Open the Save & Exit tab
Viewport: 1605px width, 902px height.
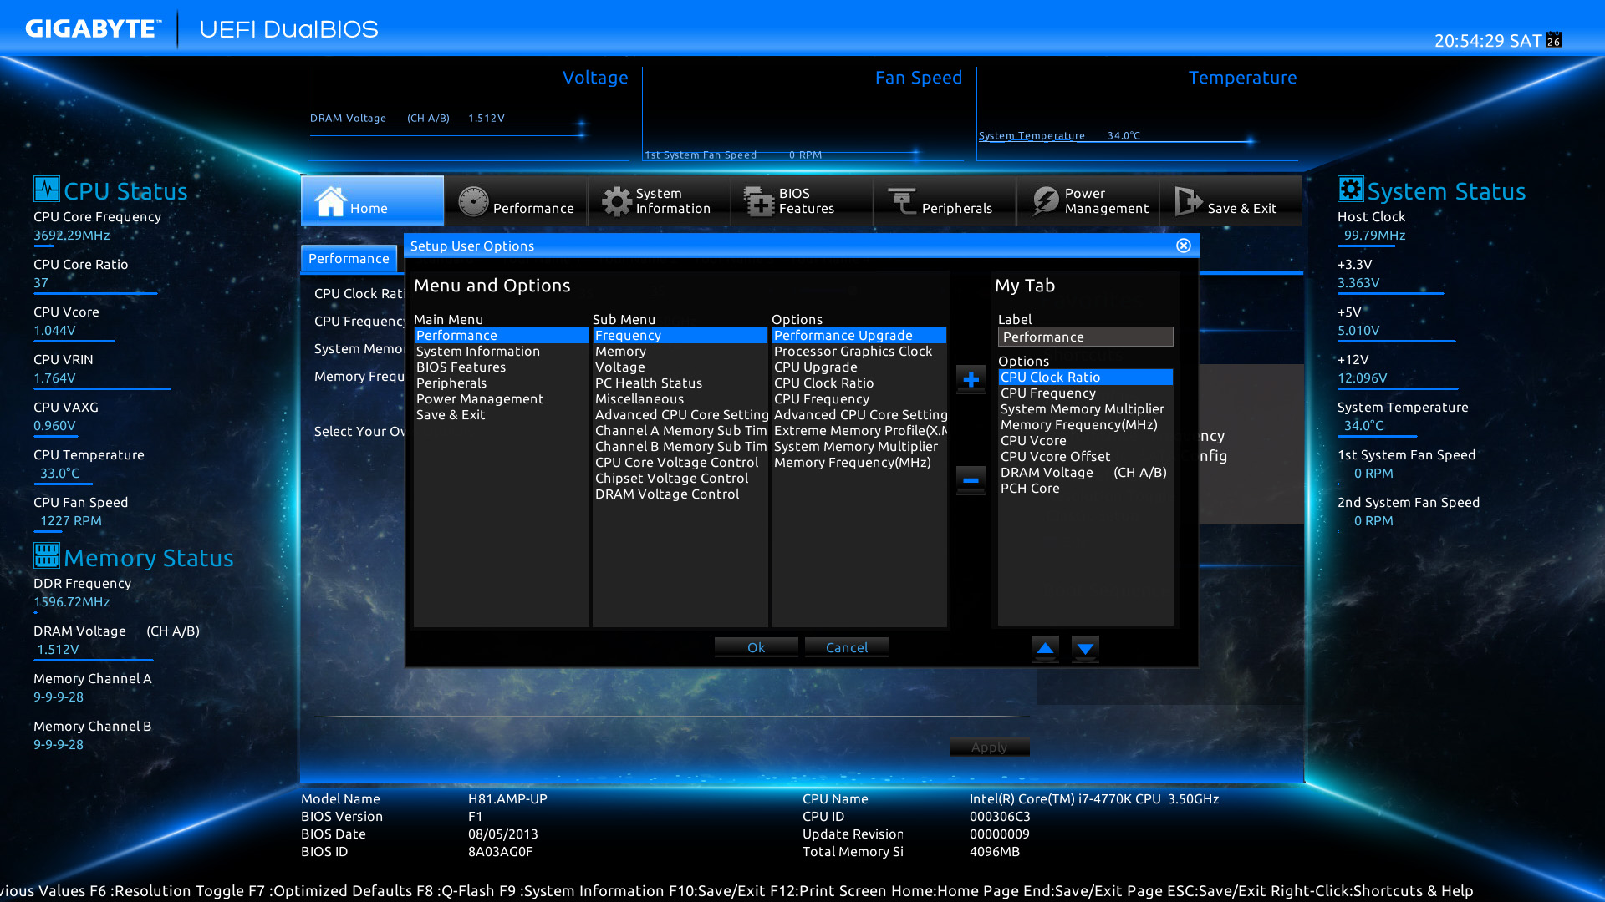click(x=1230, y=200)
